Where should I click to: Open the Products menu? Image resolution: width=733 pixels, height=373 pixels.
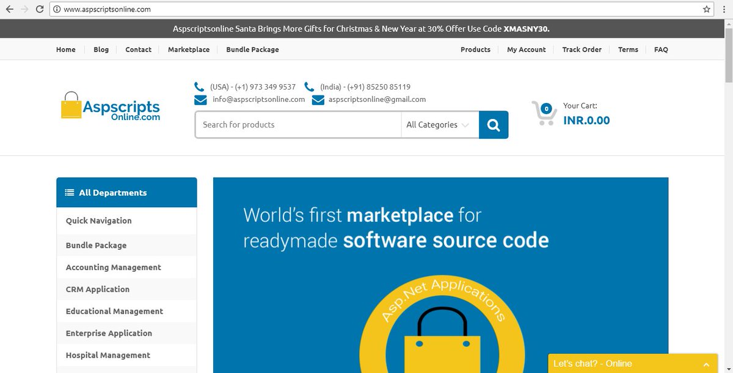coord(475,49)
